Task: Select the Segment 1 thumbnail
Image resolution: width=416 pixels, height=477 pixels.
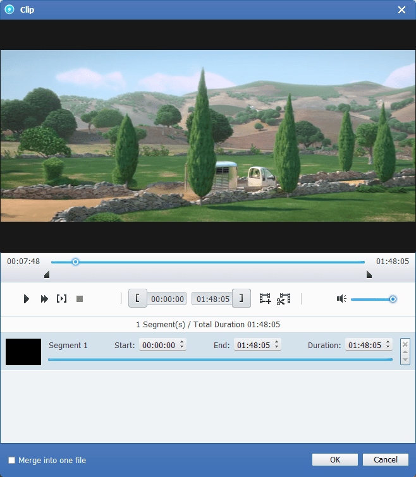Action: (x=23, y=352)
